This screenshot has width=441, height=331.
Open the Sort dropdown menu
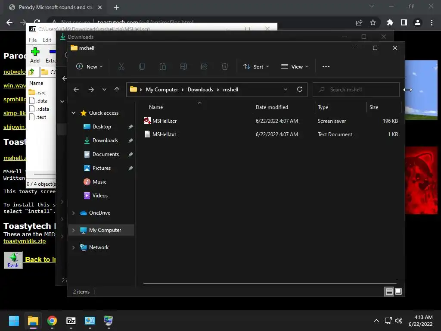[256, 67]
